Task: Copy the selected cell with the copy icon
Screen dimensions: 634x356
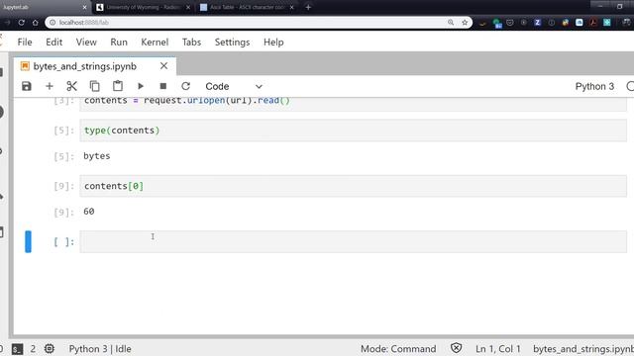Action: point(95,86)
